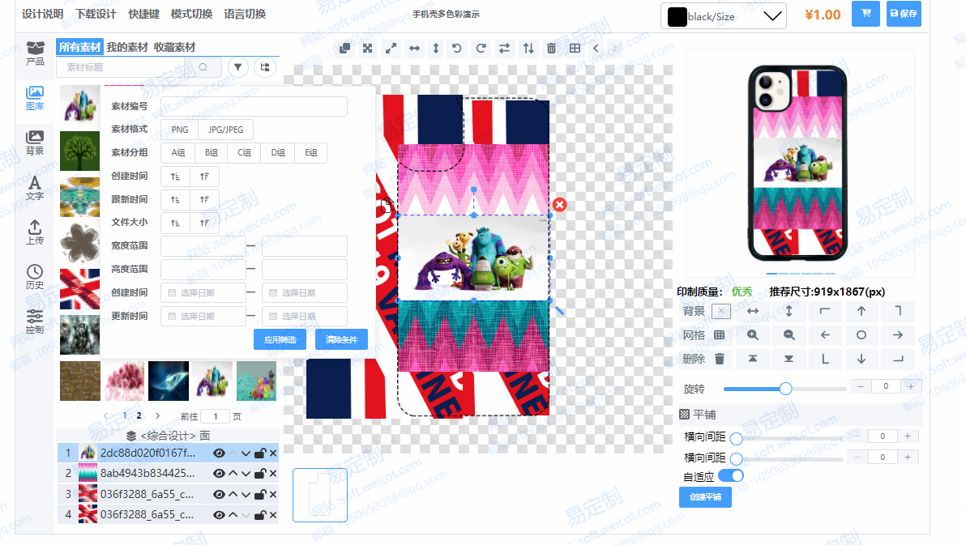Viewport: 966px width, 545px height.
Task: Click the grid icon beside 网格 label
Action: [x=719, y=335]
